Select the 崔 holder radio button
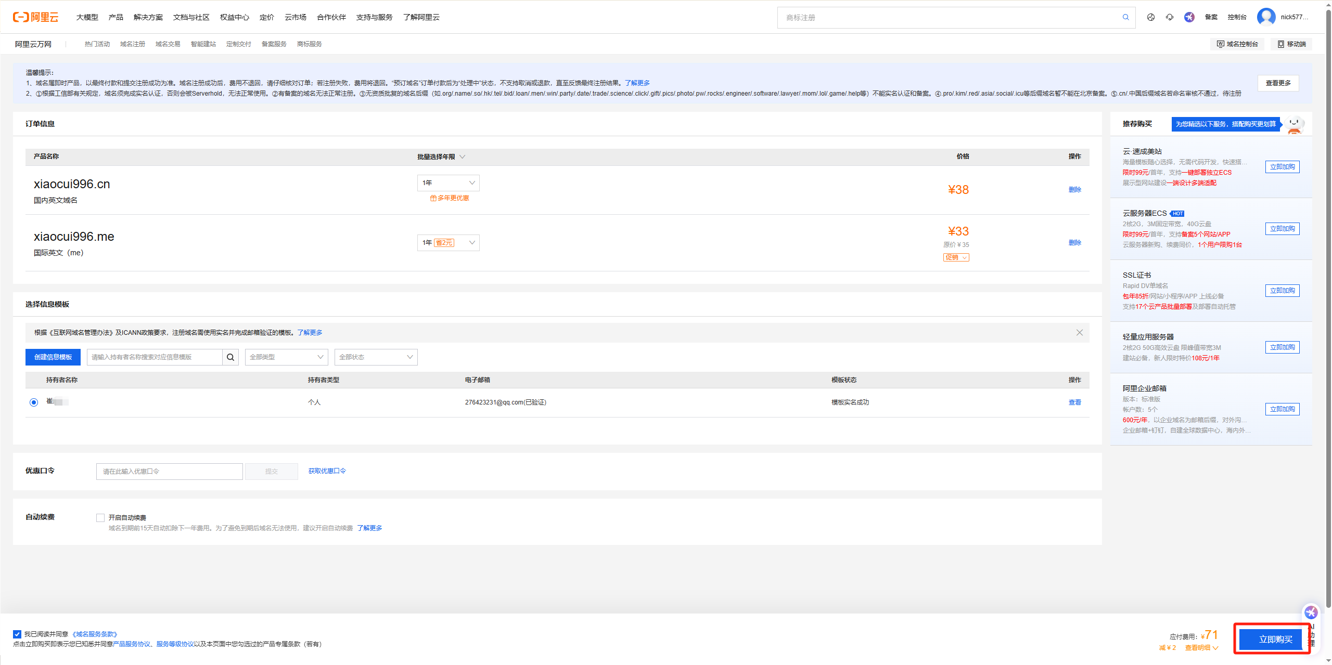 [34, 402]
